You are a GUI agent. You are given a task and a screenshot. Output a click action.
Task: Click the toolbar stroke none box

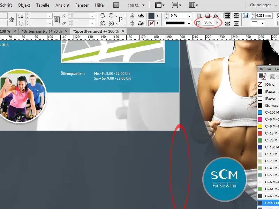click(x=151, y=23)
